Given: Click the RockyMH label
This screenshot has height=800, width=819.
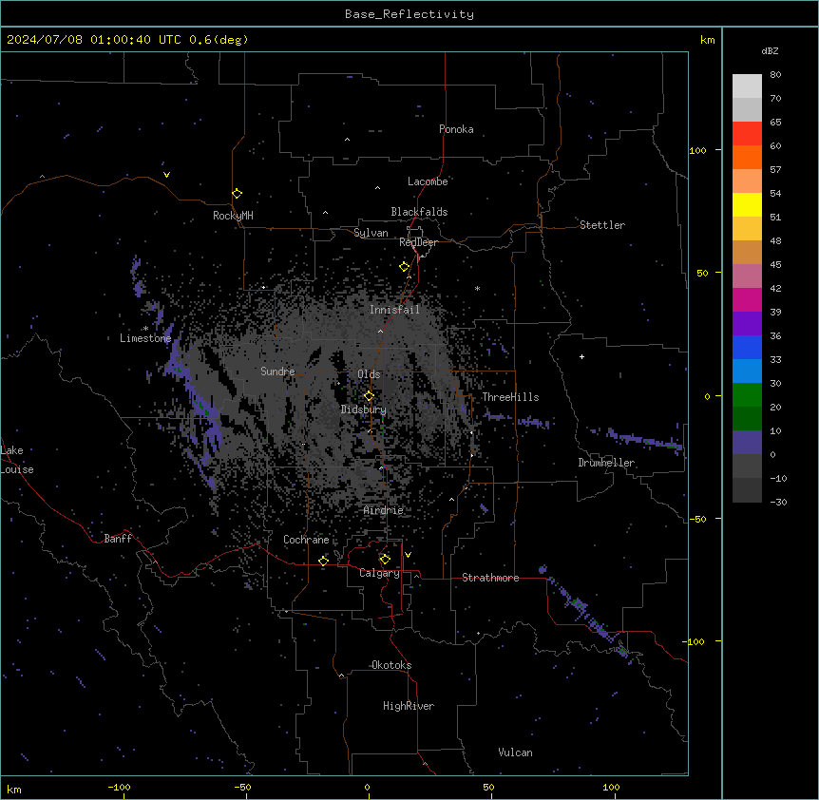Looking at the screenshot, I should pos(233,215).
